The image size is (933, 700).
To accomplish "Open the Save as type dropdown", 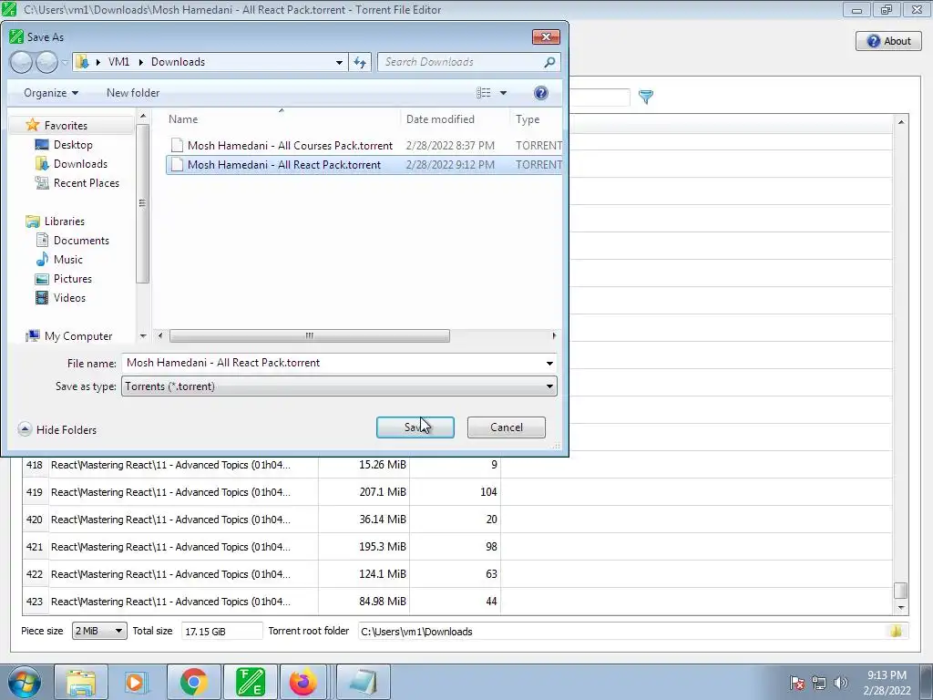I will [339, 386].
